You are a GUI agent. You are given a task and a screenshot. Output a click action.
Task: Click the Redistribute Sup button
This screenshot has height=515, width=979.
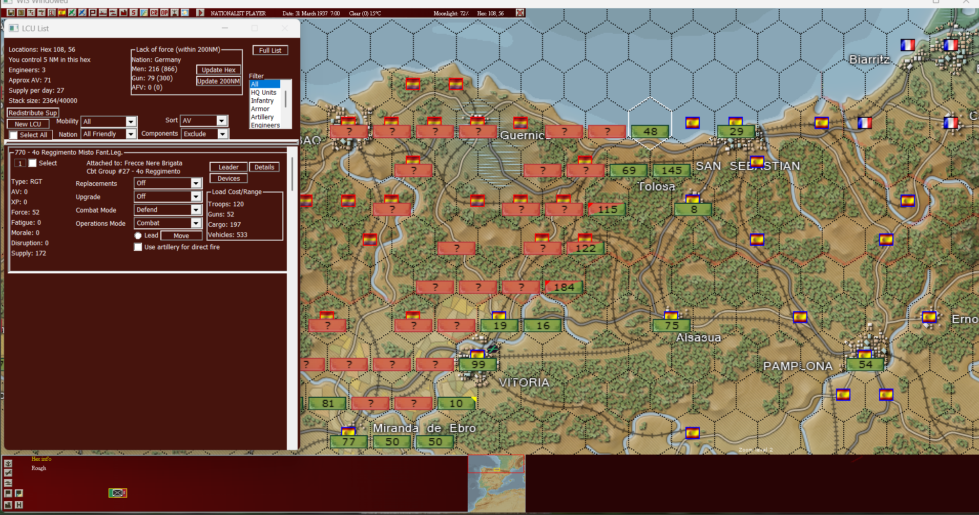tap(32, 113)
